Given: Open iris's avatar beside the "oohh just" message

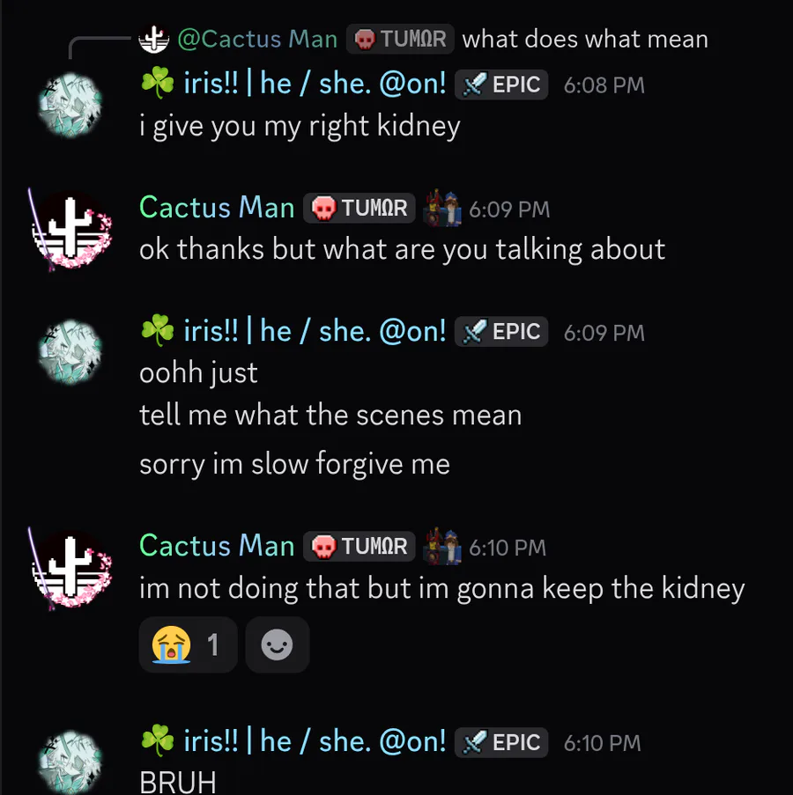Looking at the screenshot, I should (x=70, y=352).
